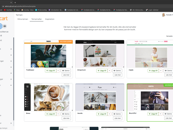Viewport: 173px width, 130px height.
Task: Add the Hajde theme with Lägg till
Action: click(153, 71)
